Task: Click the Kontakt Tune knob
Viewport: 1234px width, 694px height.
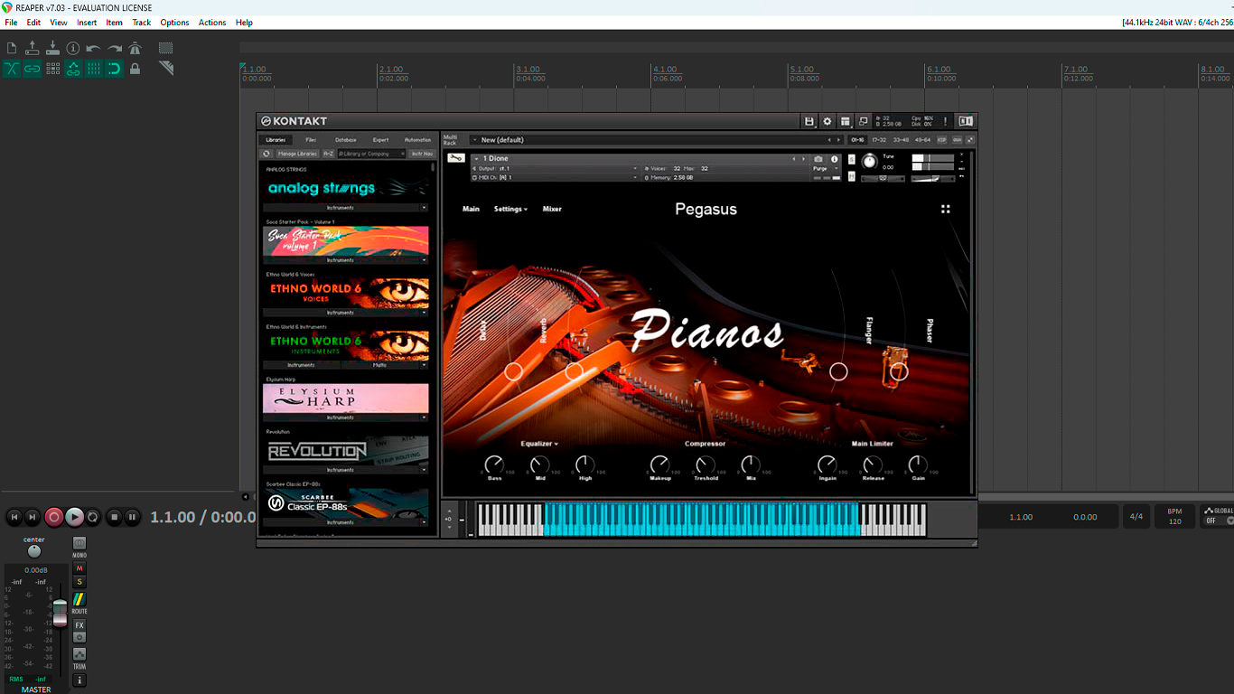Action: [x=869, y=161]
